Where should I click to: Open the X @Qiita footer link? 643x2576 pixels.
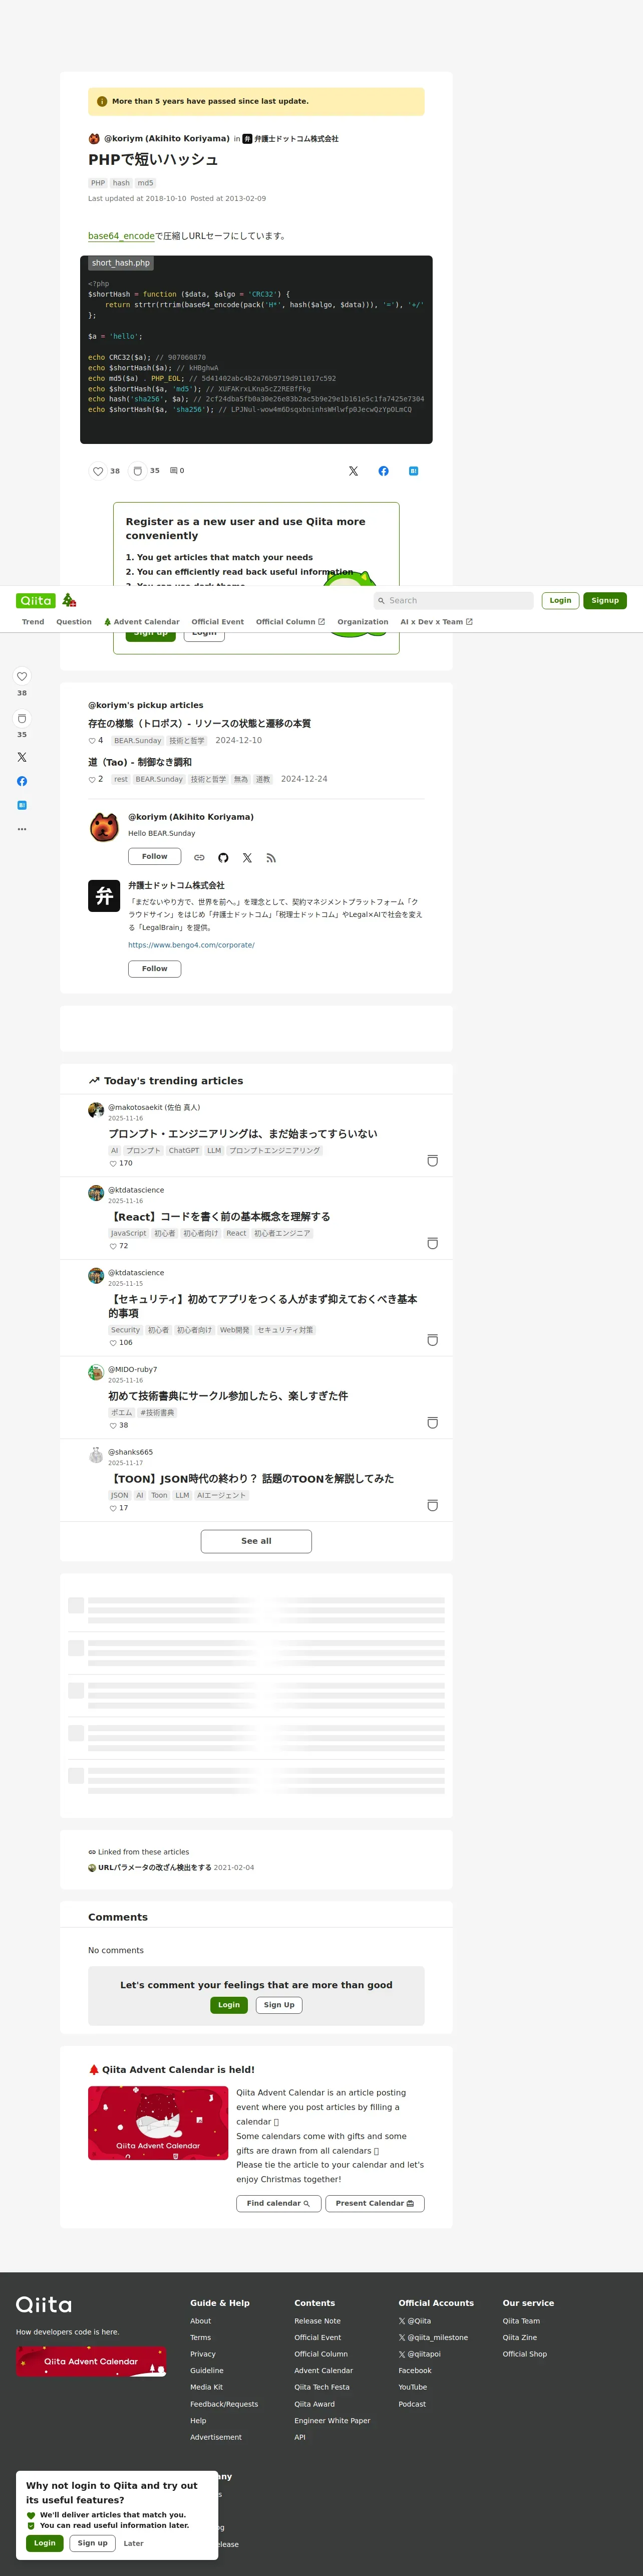(415, 2321)
